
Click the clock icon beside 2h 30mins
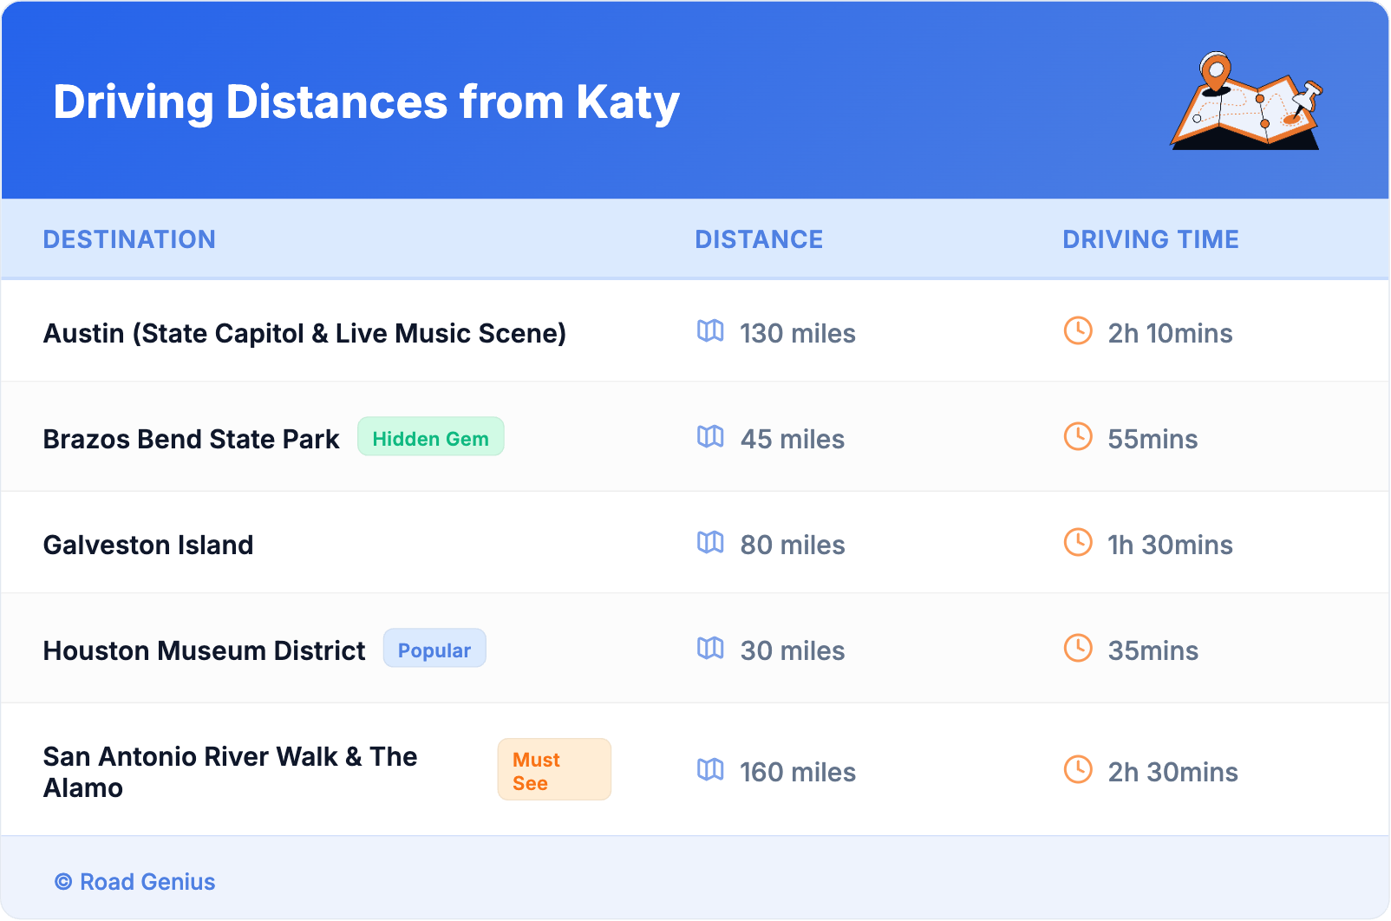click(1078, 770)
